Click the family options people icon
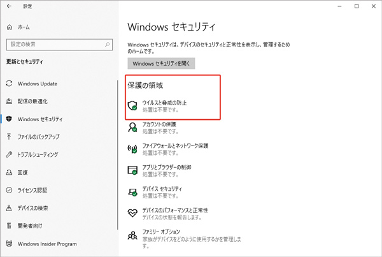 [x=132, y=236]
